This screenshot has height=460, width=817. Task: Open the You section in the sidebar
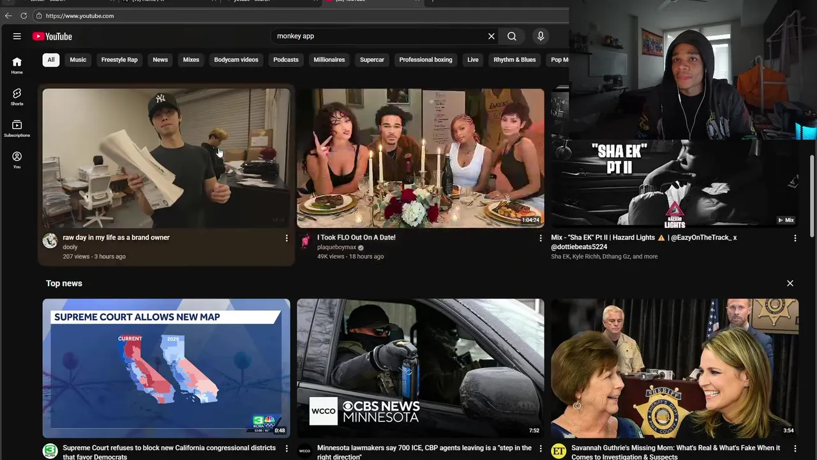17,160
